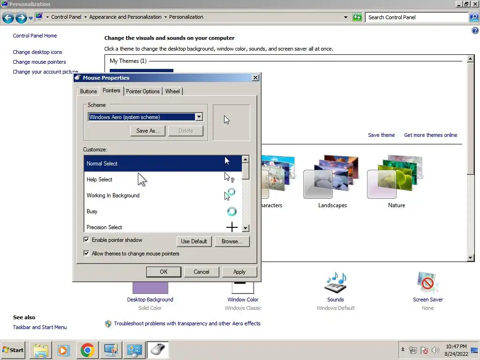Open Google Chrome from taskbar
This screenshot has width=480, height=360.
point(88,350)
